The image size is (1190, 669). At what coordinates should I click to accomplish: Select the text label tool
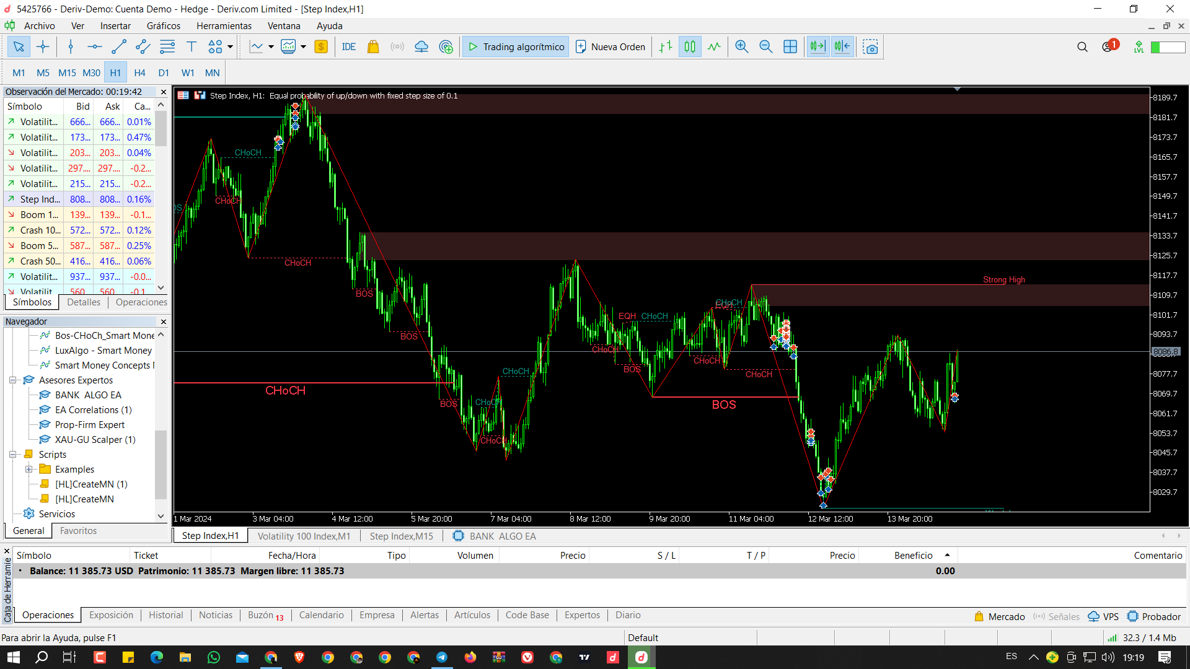tap(192, 47)
